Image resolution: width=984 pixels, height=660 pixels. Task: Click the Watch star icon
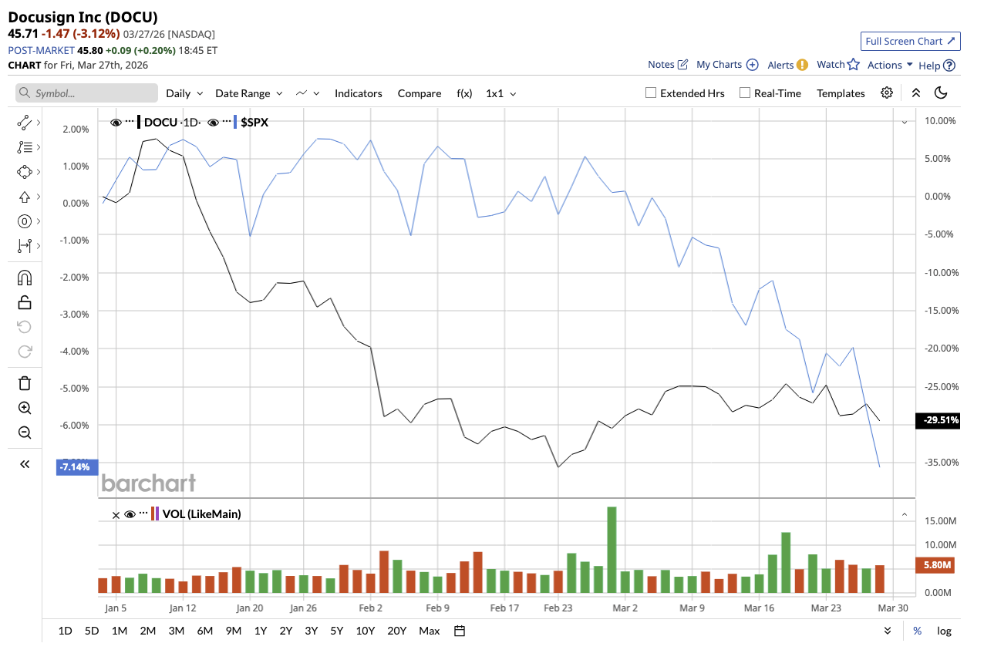(853, 65)
